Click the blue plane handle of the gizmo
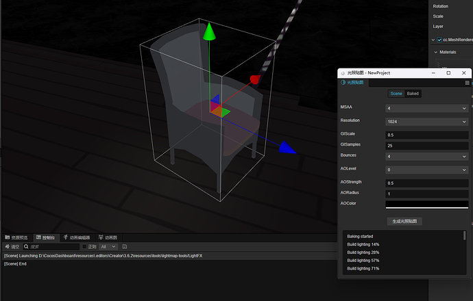Image resolution: width=473 pixels, height=301 pixels. 215,99
